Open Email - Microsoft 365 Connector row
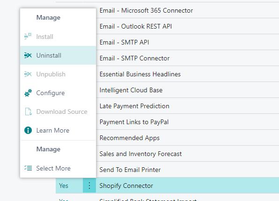279x201 pixels. click(x=146, y=10)
